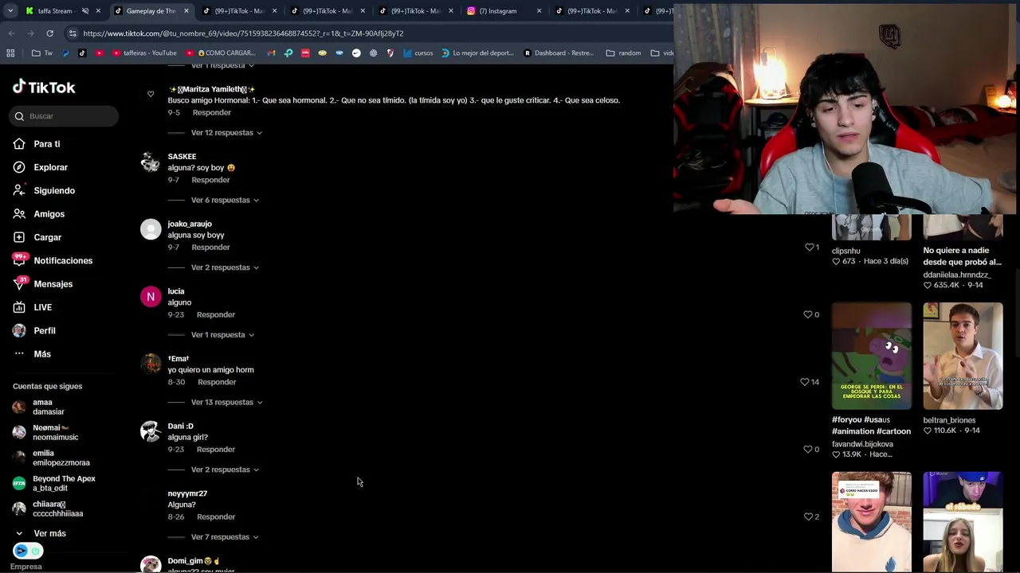Click the TikTok logo

[44, 88]
